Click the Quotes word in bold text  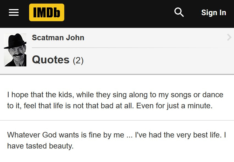pyautogui.click(x=51, y=60)
